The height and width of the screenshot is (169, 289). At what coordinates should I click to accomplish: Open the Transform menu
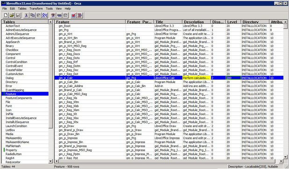click(36, 9)
